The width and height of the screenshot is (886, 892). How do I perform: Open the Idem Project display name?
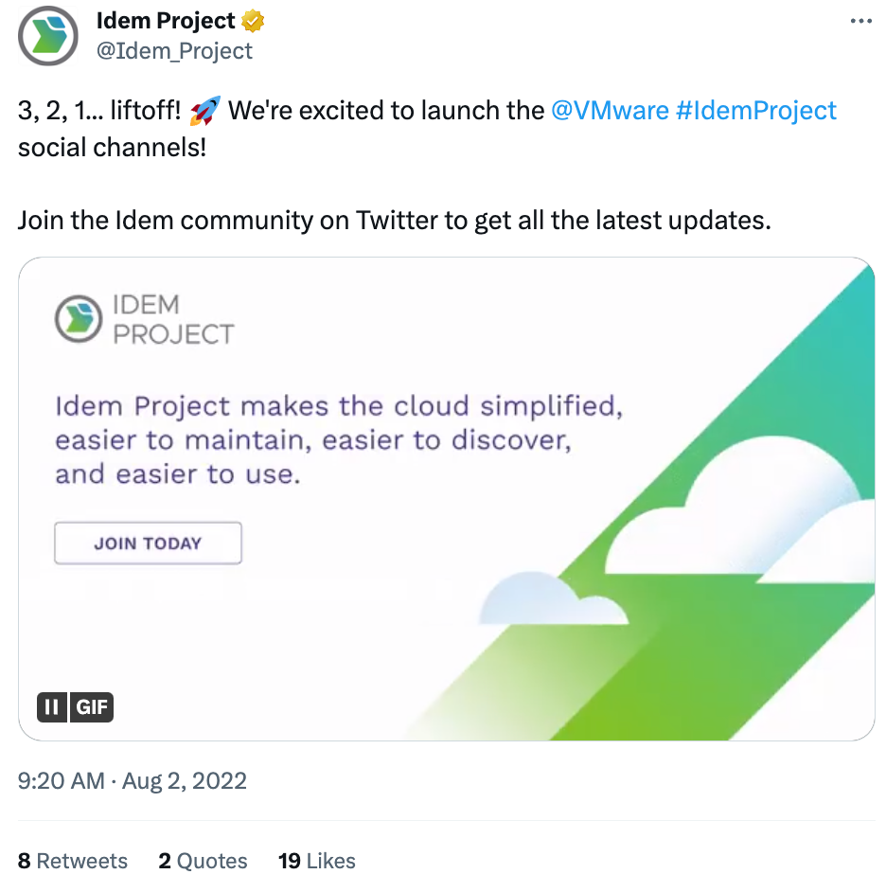pyautogui.click(x=166, y=20)
